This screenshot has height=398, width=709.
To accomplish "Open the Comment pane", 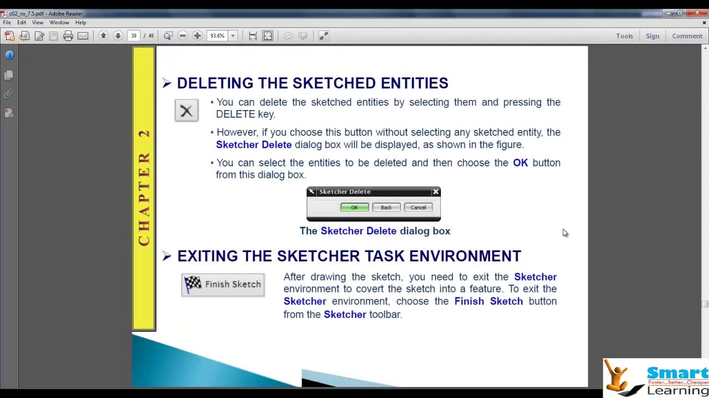I will [687, 36].
